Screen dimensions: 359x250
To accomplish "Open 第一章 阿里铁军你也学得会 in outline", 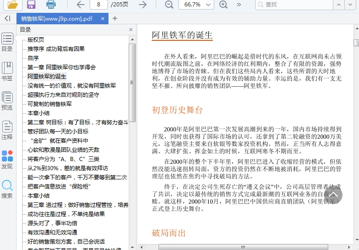I will coord(62,67).
